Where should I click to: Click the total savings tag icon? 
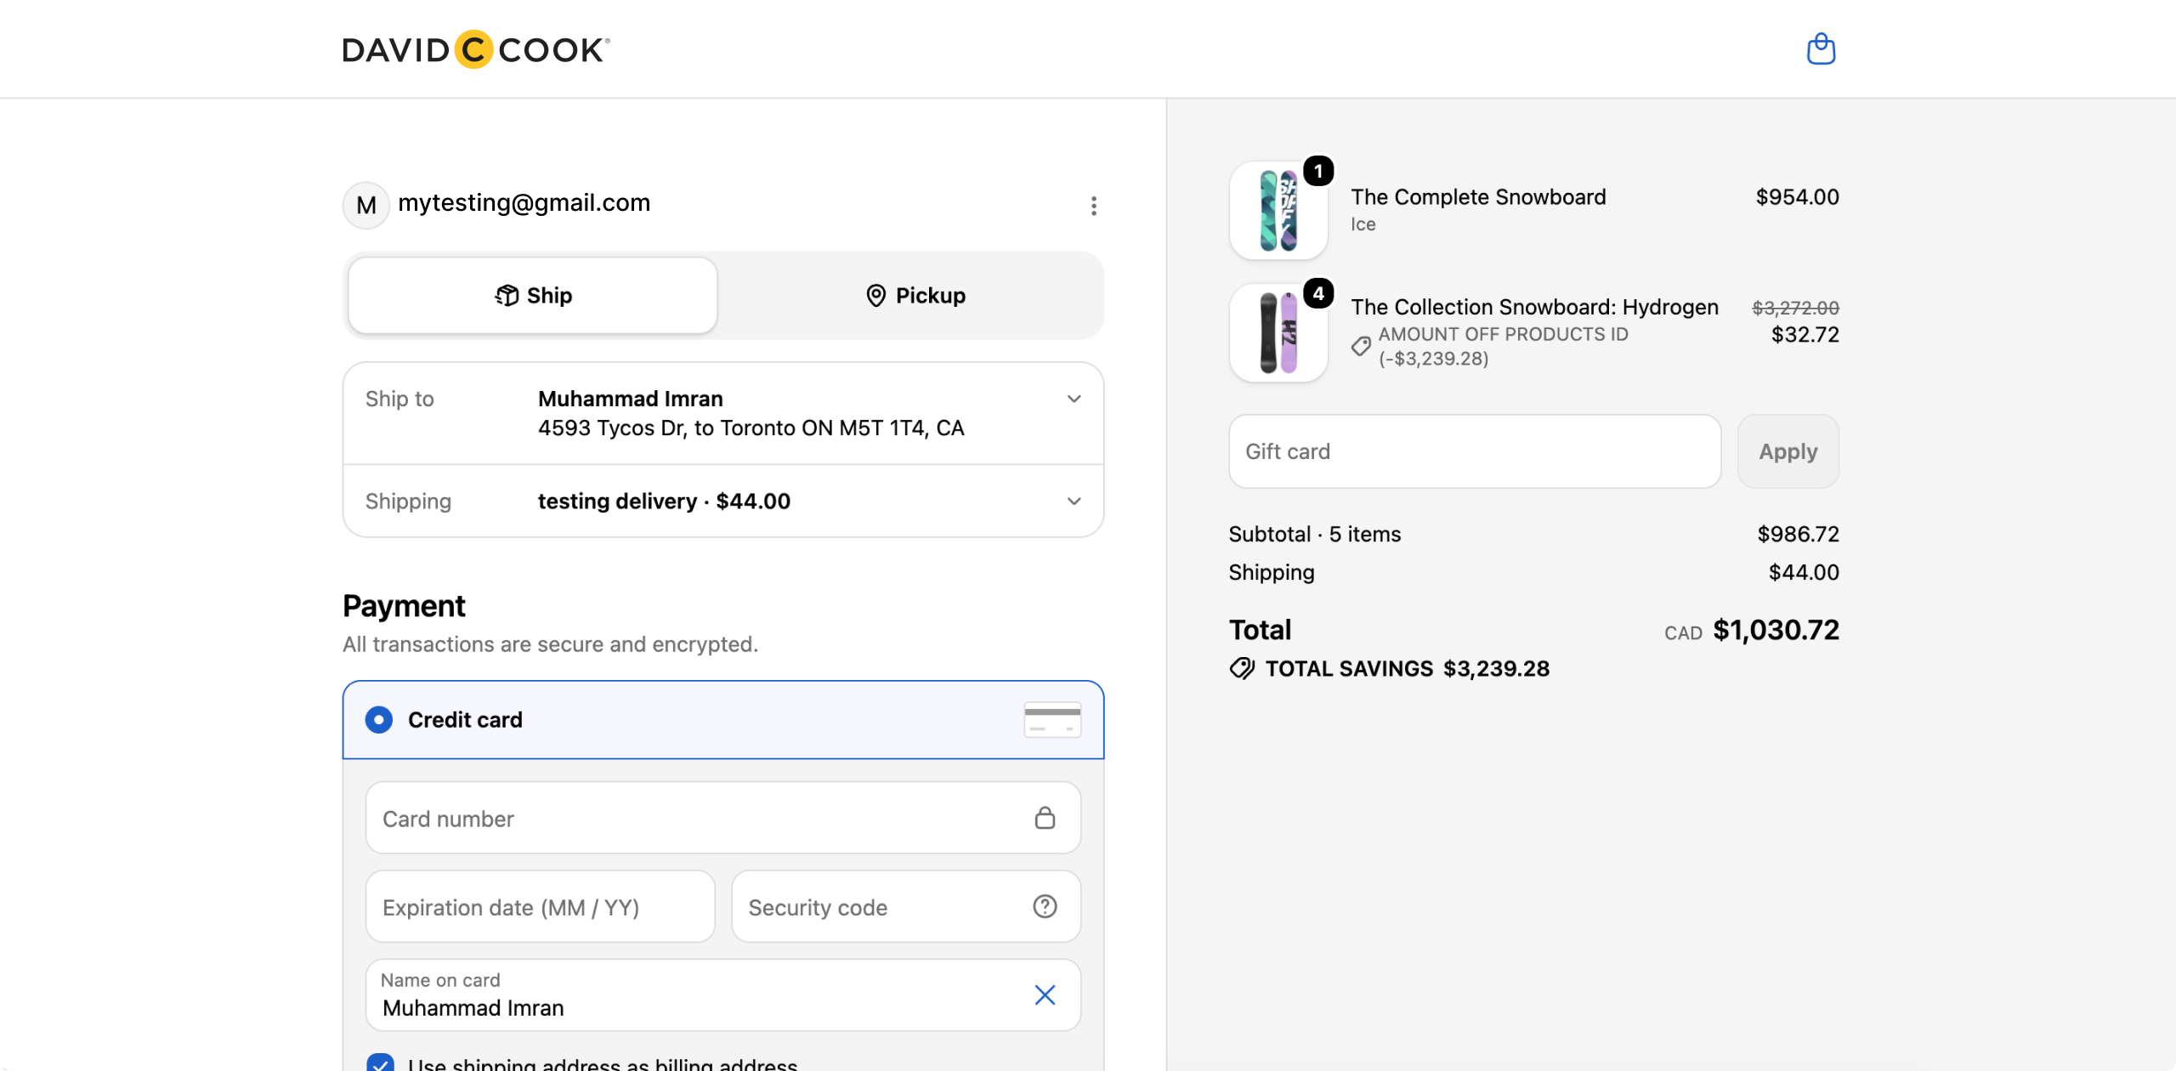point(1242,669)
